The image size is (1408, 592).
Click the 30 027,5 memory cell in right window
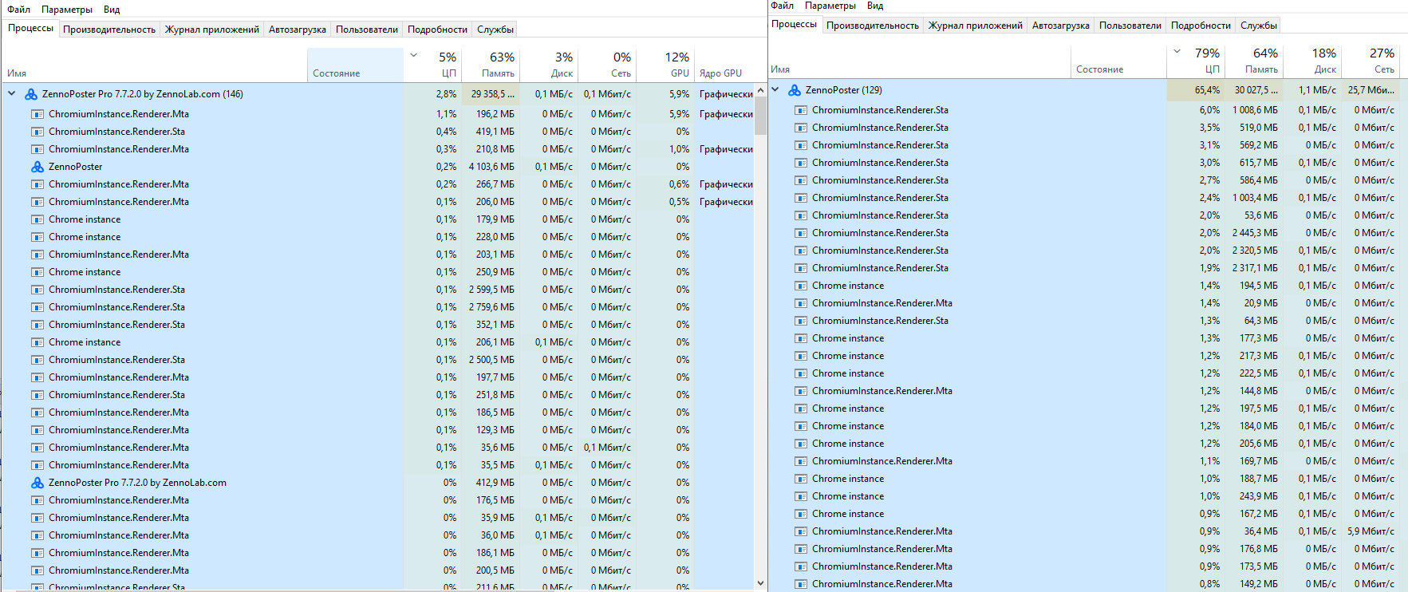[x=1253, y=90]
